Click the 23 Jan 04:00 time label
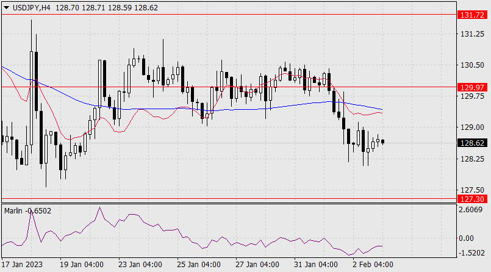This screenshot has width=491, height=272. click(x=140, y=265)
